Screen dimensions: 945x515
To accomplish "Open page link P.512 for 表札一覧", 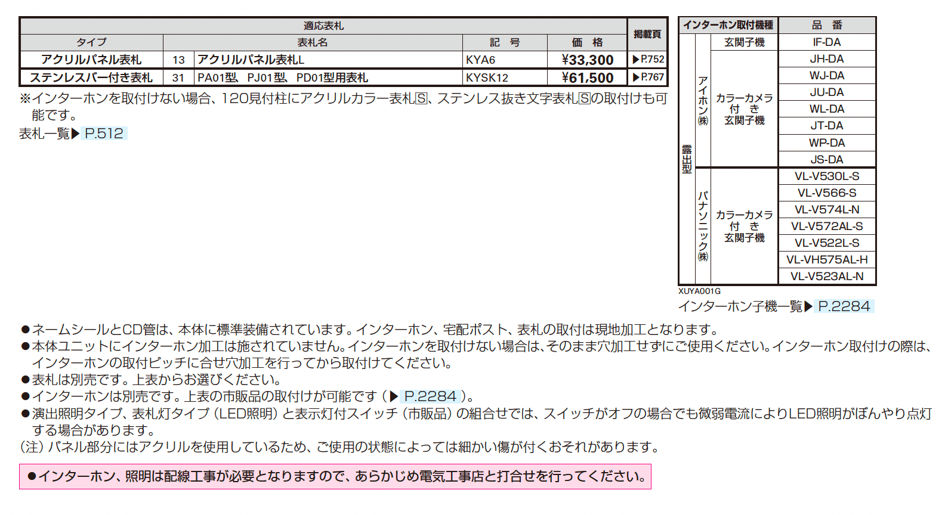I will point(104,134).
